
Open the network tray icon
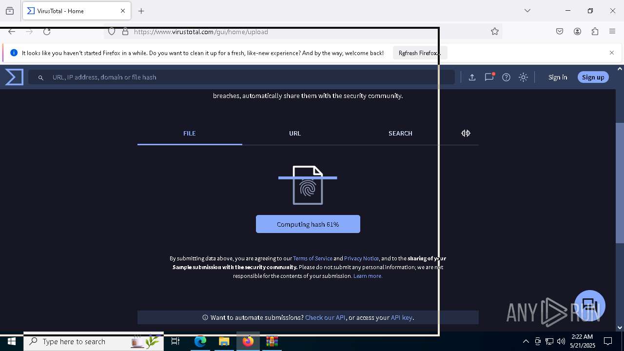click(x=549, y=341)
